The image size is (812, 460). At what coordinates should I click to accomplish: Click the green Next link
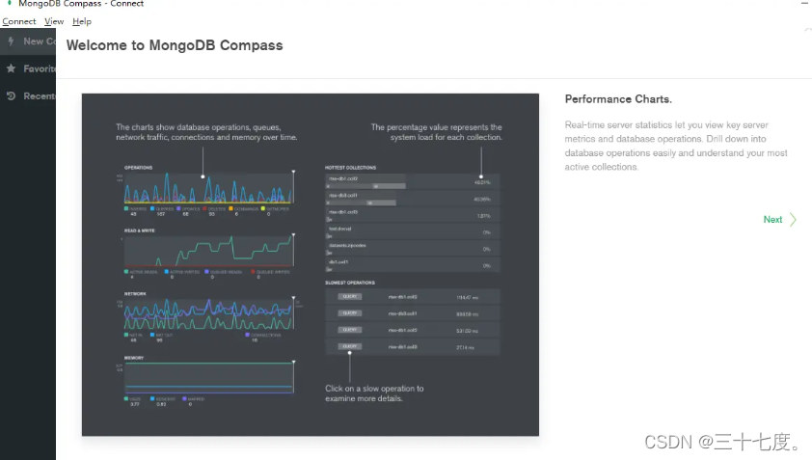coord(773,220)
